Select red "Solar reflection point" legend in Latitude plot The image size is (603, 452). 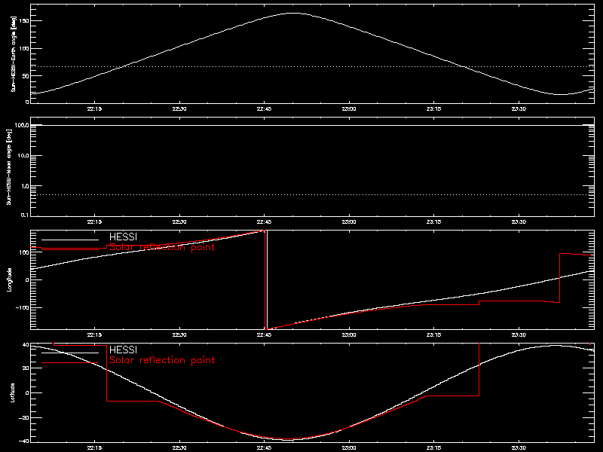162,360
